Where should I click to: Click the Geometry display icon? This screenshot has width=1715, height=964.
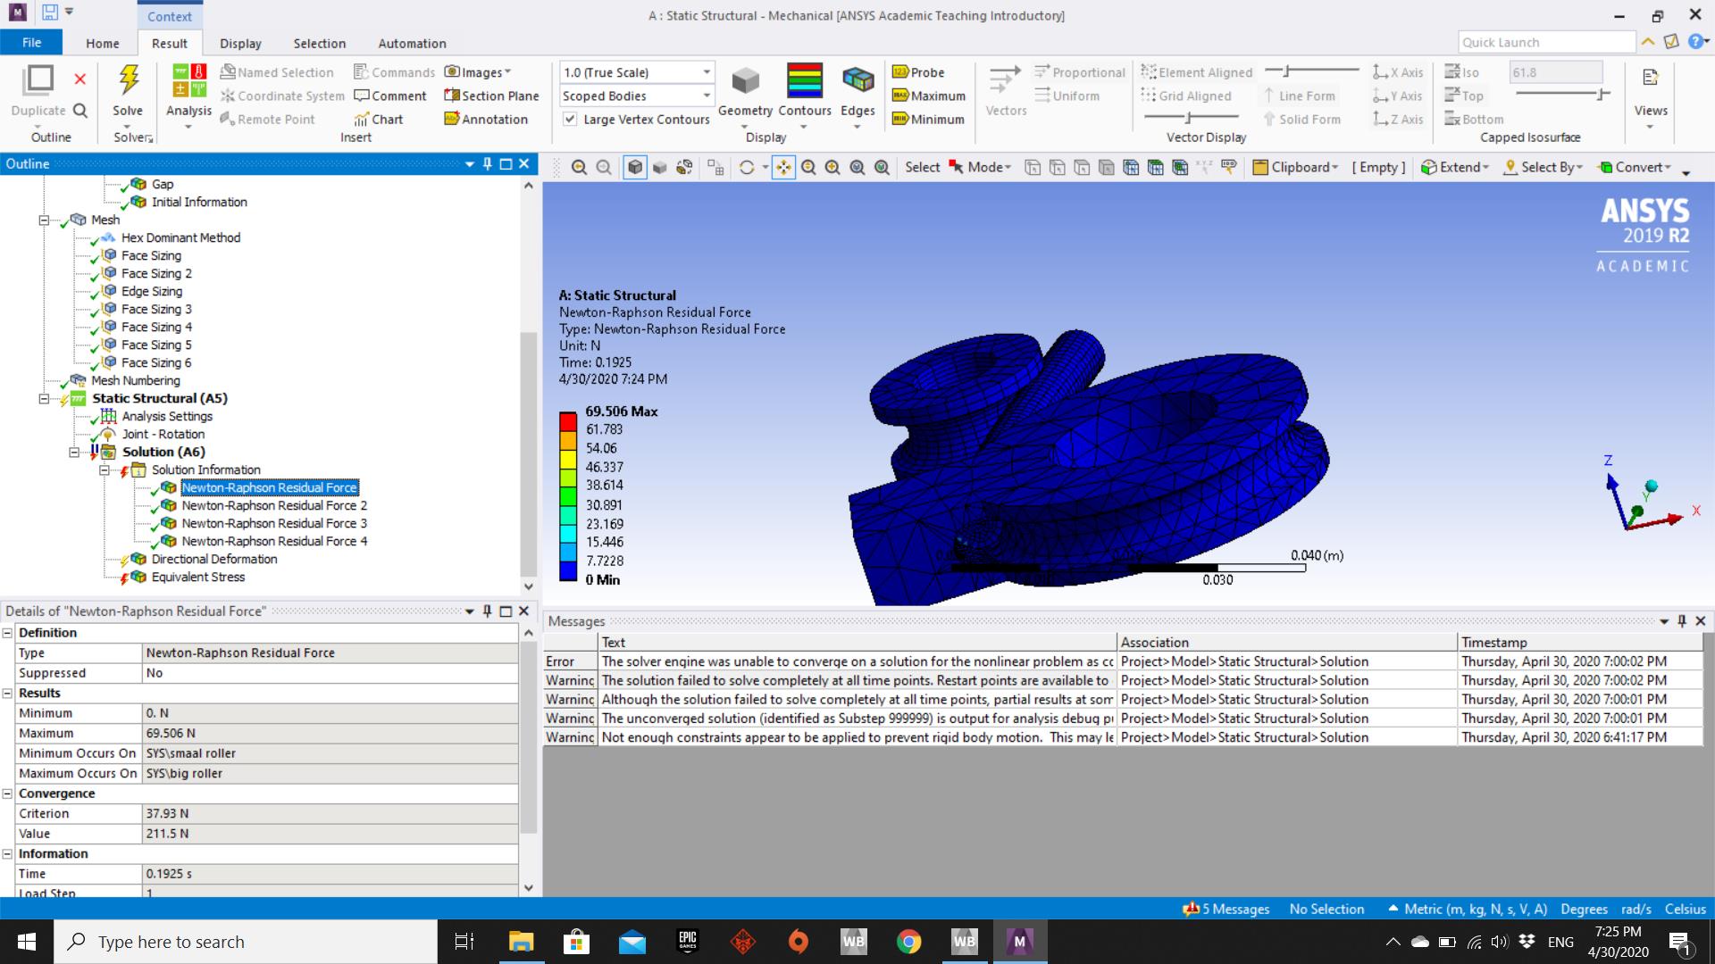tap(745, 81)
